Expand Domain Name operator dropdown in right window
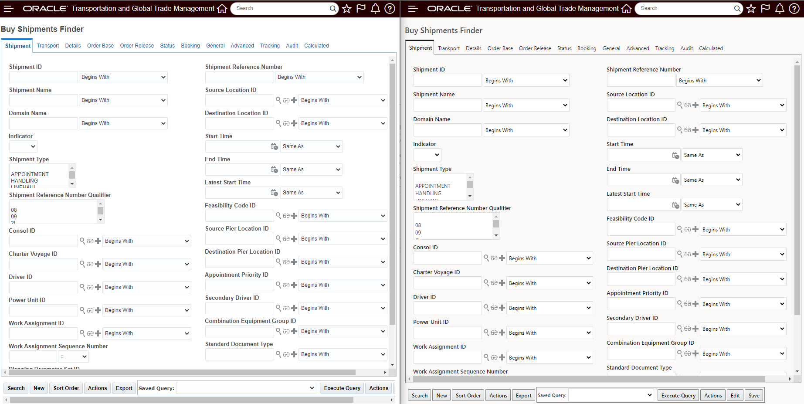Viewport: 804px width, 404px height. tap(526, 130)
